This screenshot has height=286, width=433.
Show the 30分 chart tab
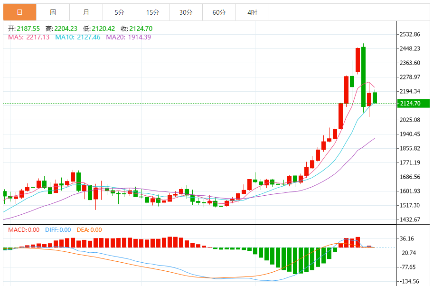click(x=186, y=12)
